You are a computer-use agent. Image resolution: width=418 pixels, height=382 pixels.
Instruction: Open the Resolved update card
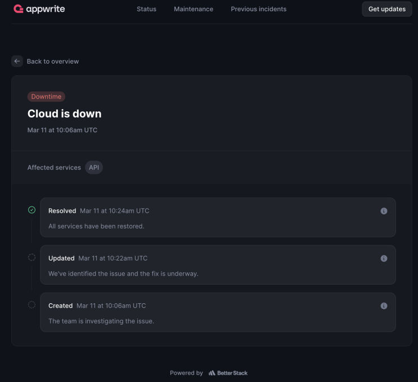(x=218, y=218)
